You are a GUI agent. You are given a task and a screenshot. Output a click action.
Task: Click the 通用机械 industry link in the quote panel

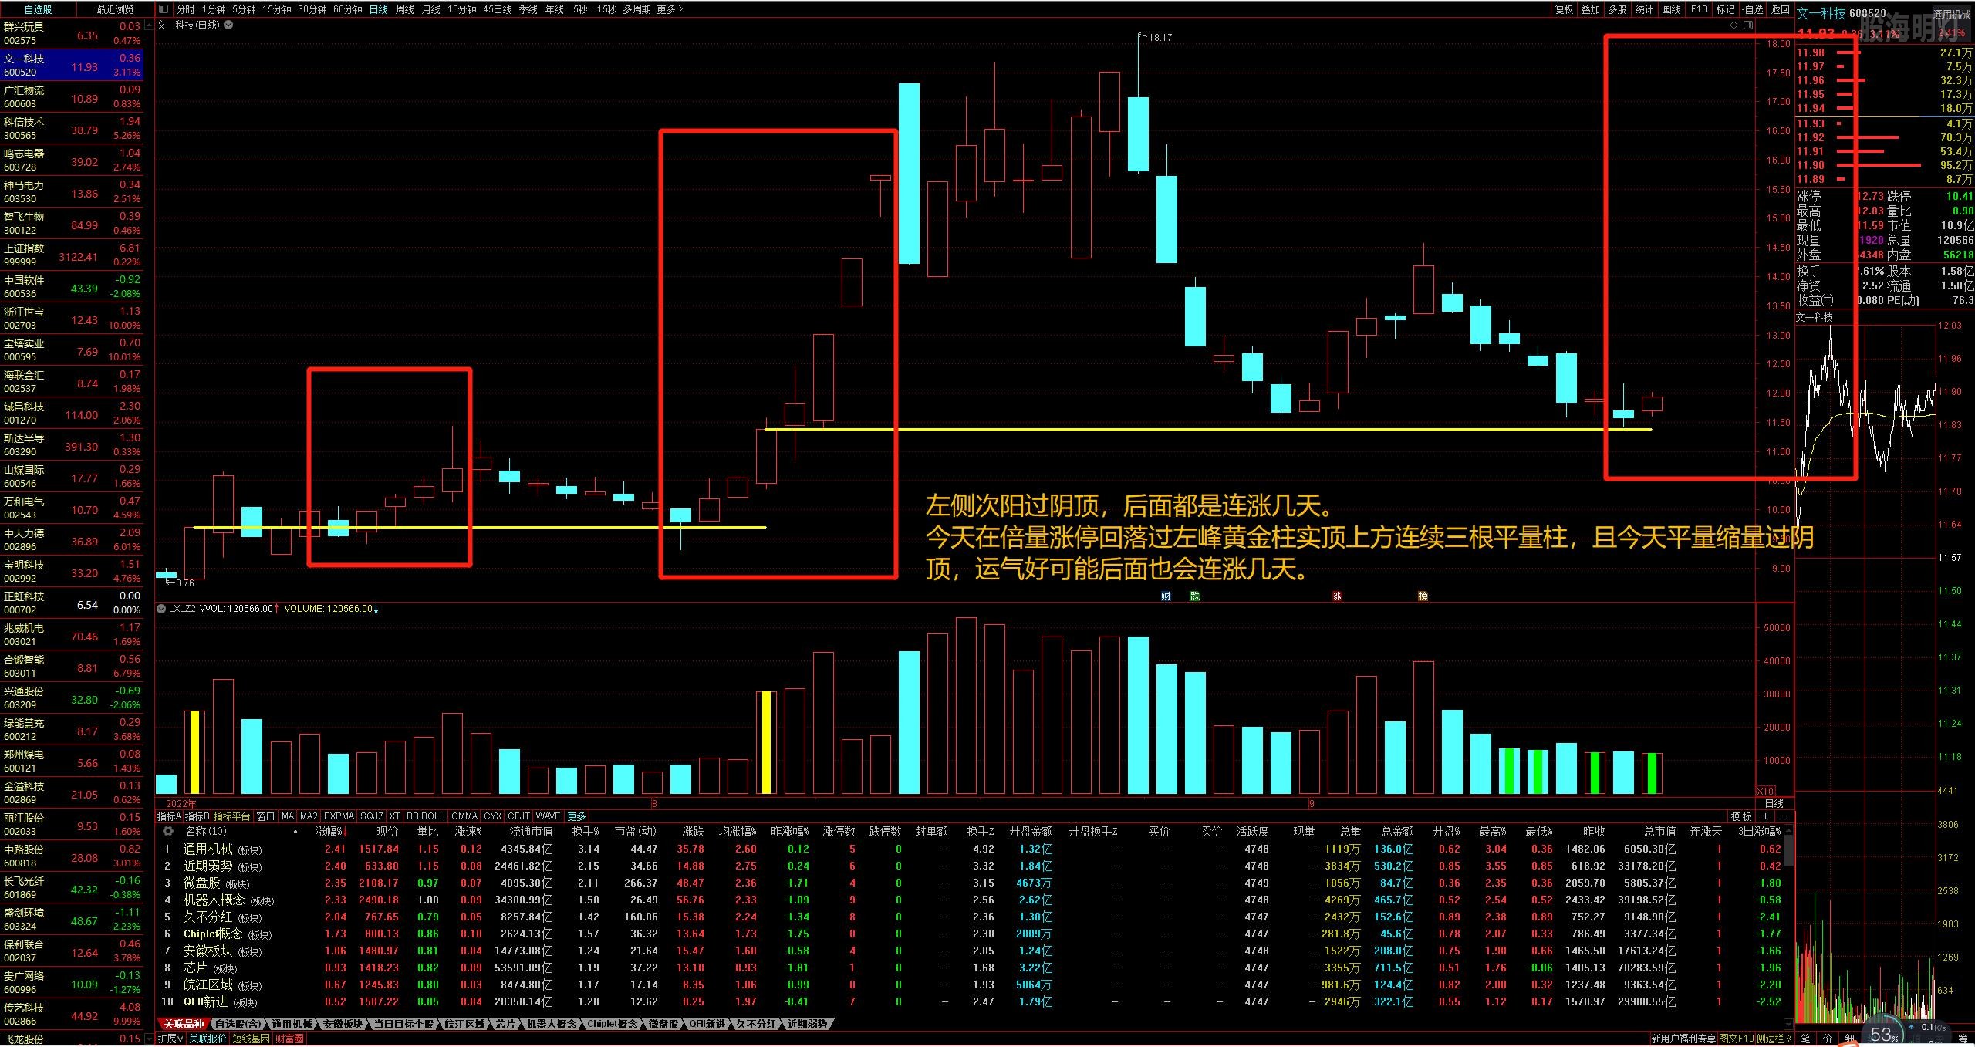point(1952,14)
